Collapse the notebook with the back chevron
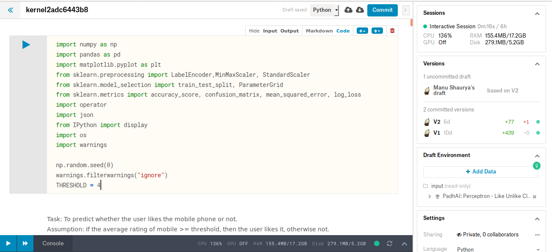552x252 pixels. click(x=10, y=10)
